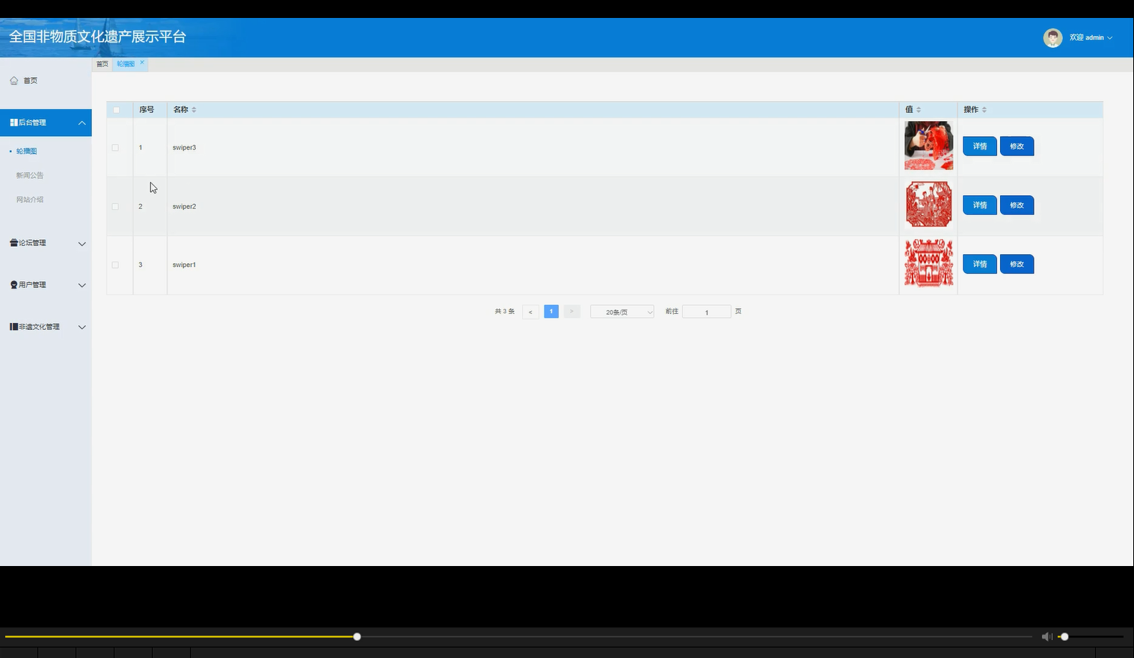This screenshot has width=1134, height=658.
Task: Mute the video player volume icon
Action: click(1046, 636)
